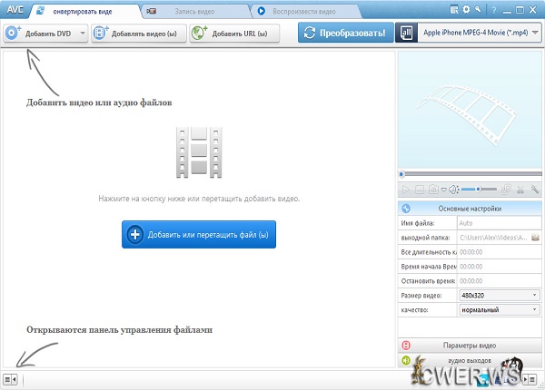545x390 pixels.
Task: Minimize the AVC window
Action: [x=507, y=11]
